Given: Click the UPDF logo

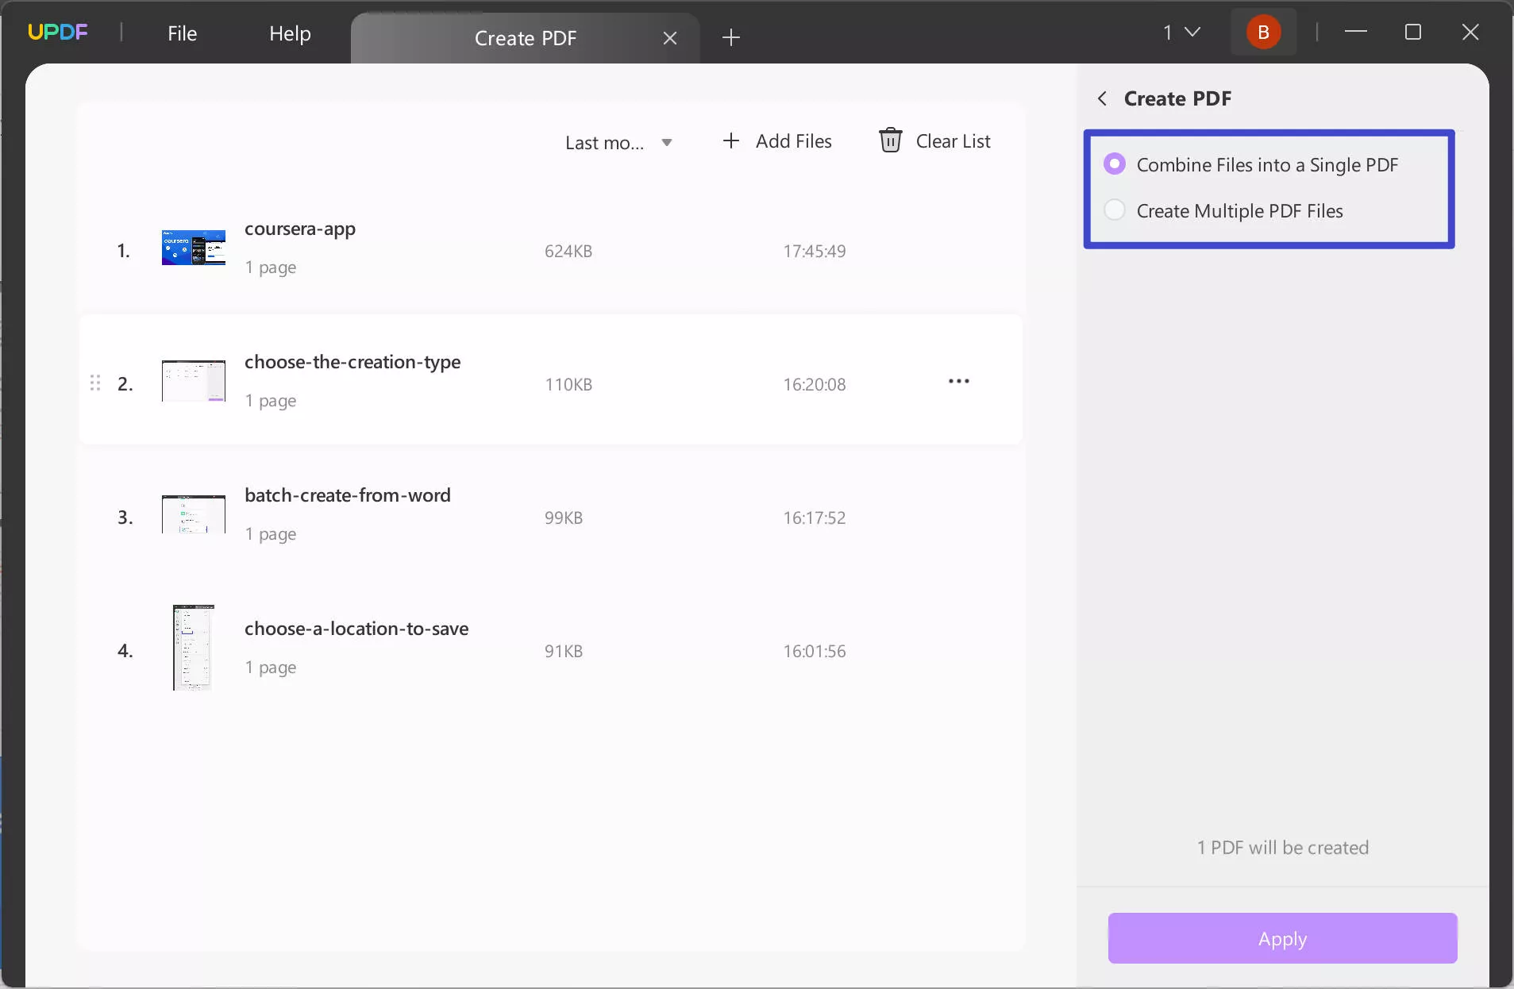Looking at the screenshot, I should (58, 33).
